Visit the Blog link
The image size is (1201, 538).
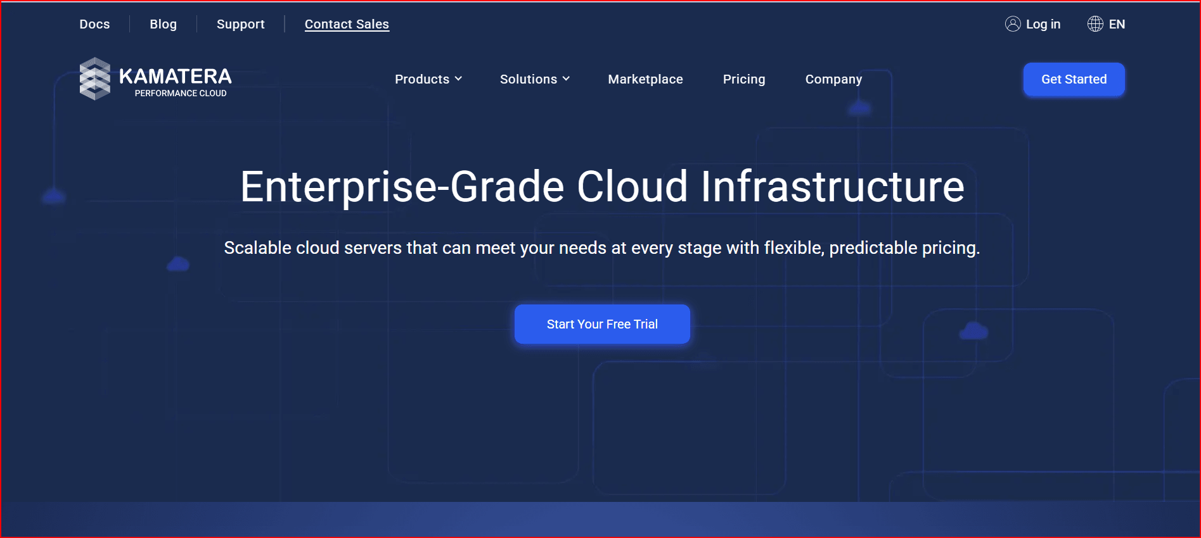[163, 24]
